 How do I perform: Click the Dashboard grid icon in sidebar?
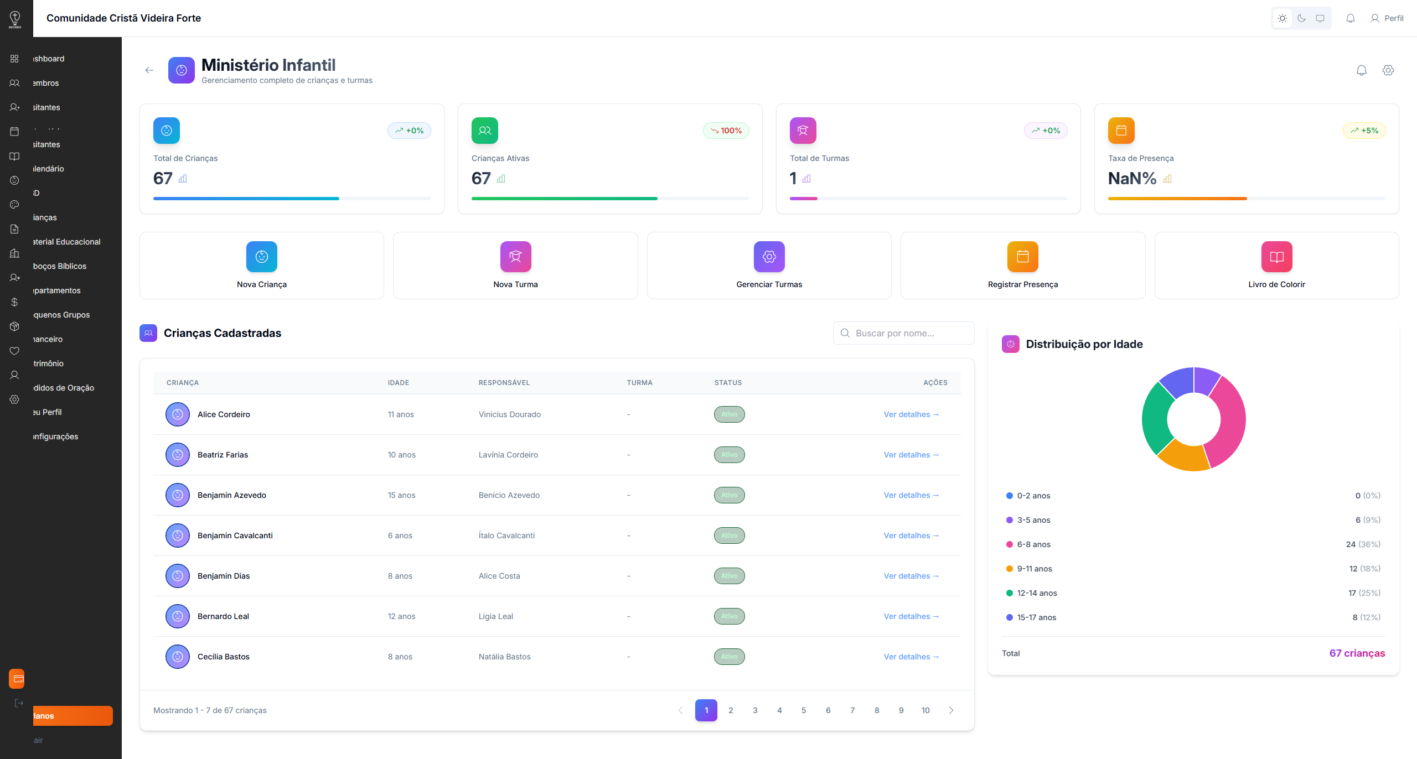coord(15,59)
